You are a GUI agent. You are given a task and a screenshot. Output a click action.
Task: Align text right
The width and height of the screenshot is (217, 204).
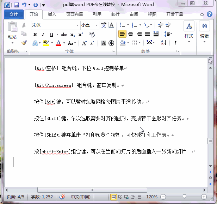(139, 34)
